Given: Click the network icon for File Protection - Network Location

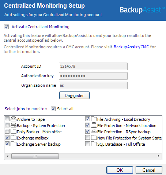Looking at the screenshot, I should (x=94, y=125).
